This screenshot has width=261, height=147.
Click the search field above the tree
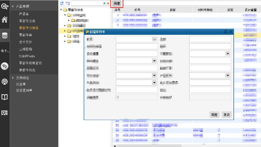point(86,3)
